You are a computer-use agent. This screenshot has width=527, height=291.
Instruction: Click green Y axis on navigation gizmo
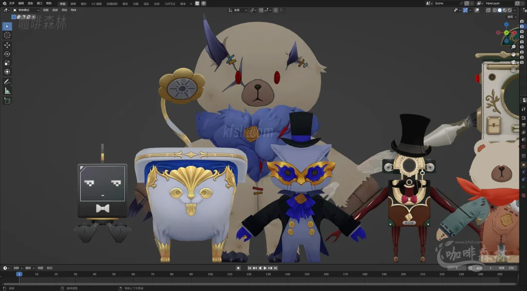506,32
